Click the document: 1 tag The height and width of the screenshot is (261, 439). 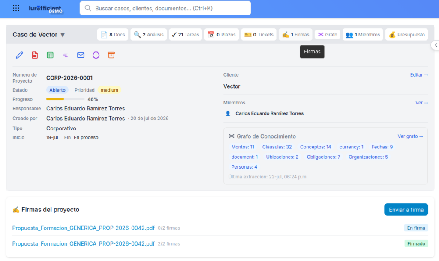pos(244,157)
